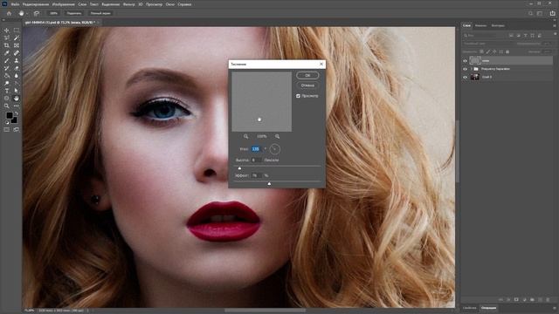
Task: Reset default foreground and background colors
Action: coord(7,122)
